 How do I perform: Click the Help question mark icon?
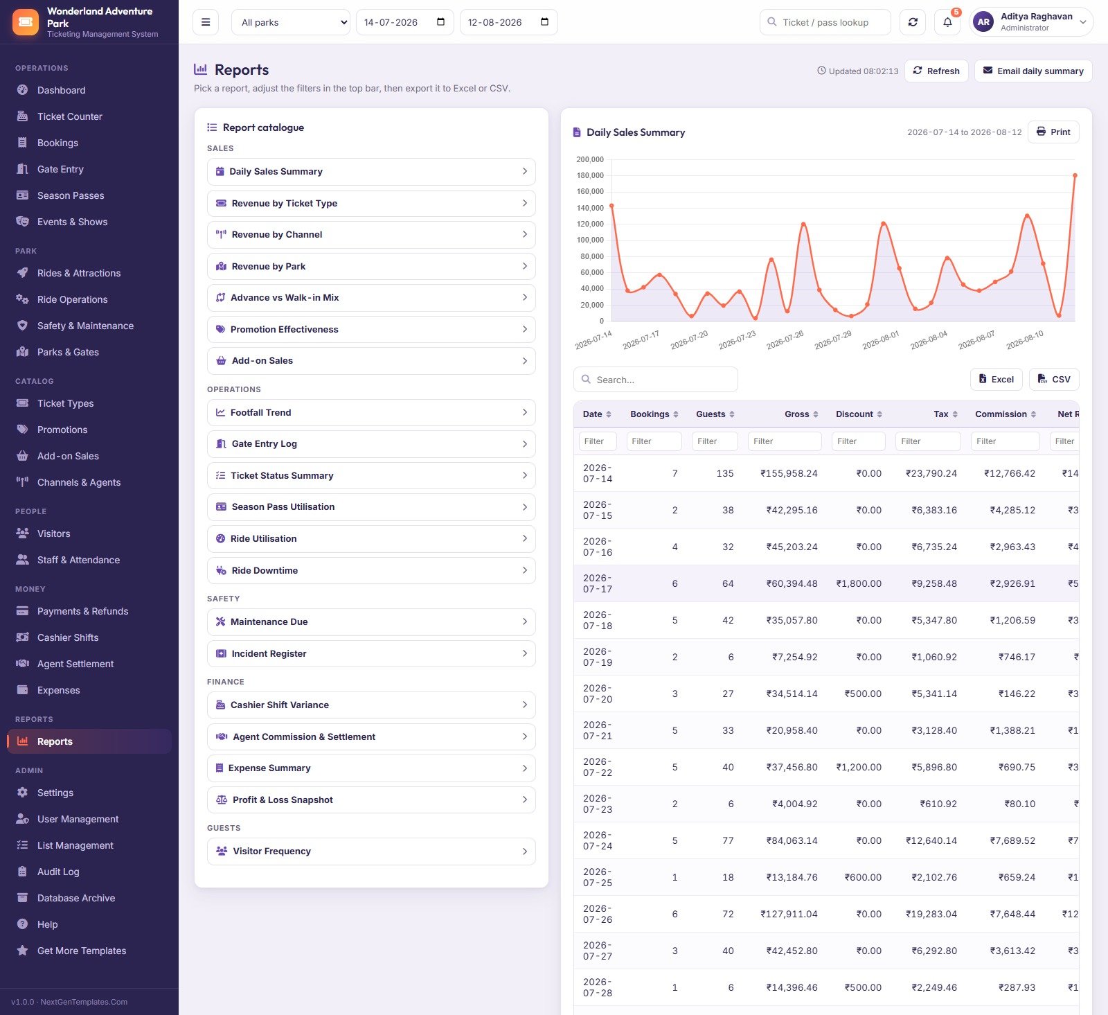coord(23,924)
